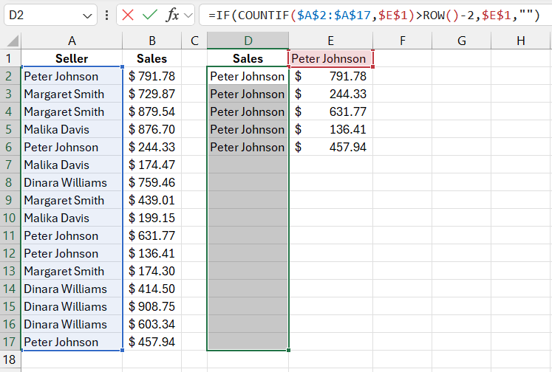Click the $ 759.46 sales value
The width and height of the screenshot is (552, 372).
152,182
